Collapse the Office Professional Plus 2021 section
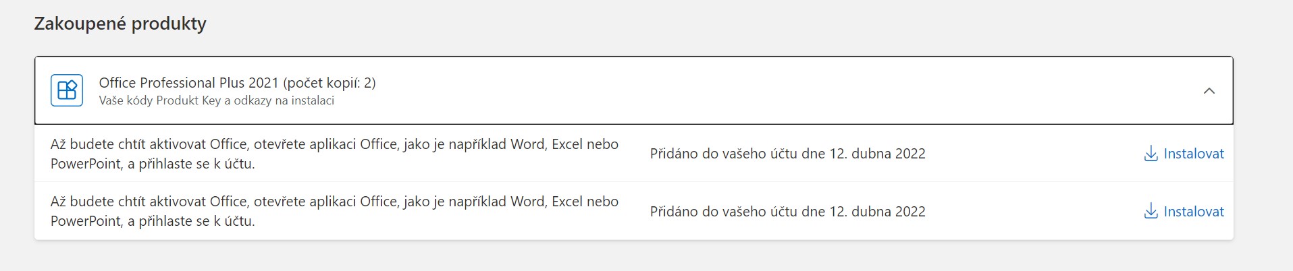Screen dimensions: 1293x271 (x=1209, y=90)
